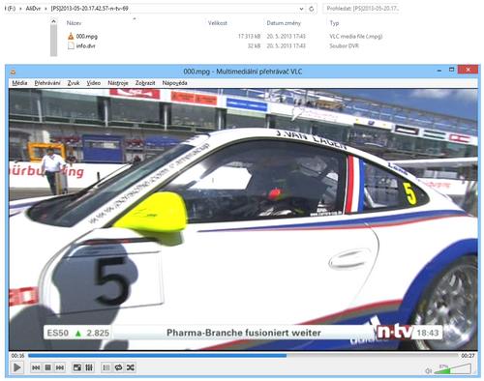The height and width of the screenshot is (381, 484).
Task: Open the Přehrávání menu
Action: pos(47,83)
